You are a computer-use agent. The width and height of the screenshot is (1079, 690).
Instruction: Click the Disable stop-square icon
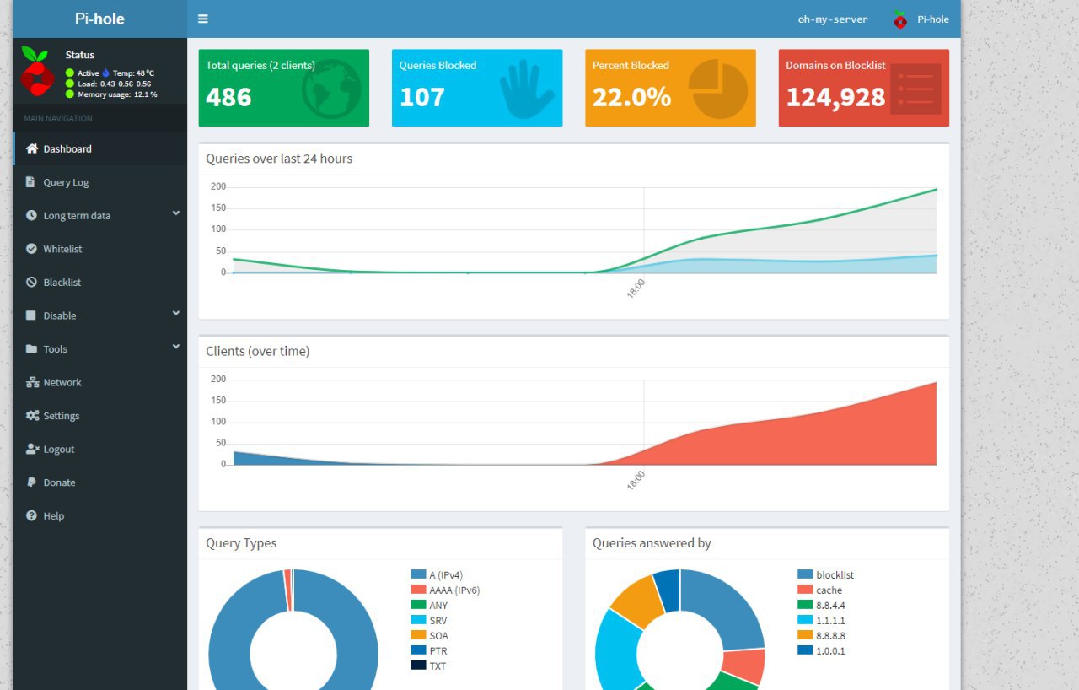32,315
